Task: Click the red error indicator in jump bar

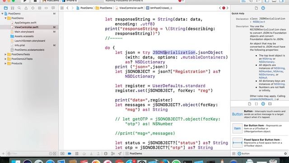Action: click(x=224, y=8)
